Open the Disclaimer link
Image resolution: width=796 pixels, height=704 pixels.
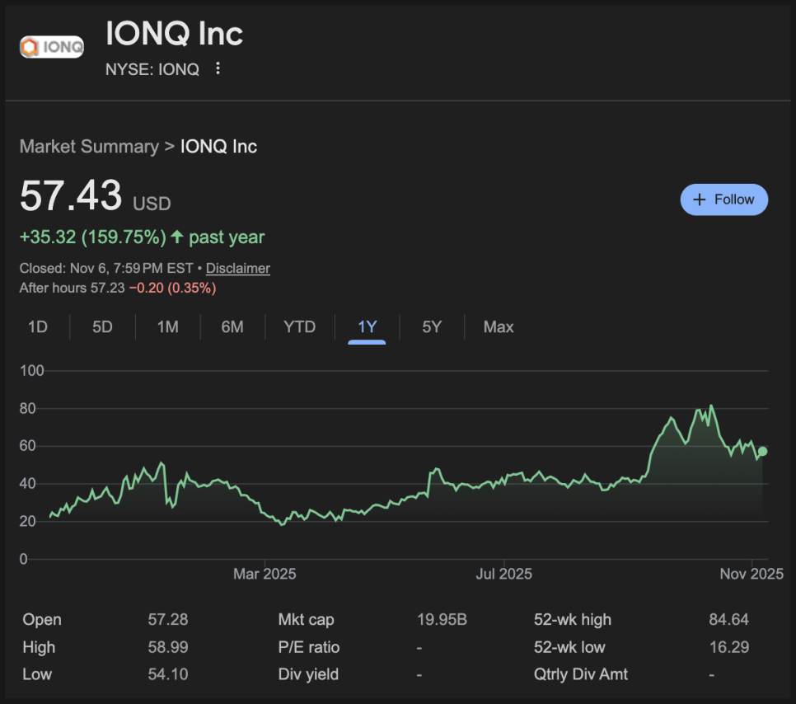[x=237, y=268]
